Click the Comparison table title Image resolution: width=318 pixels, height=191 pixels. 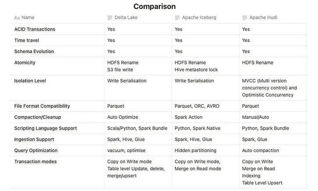click(x=154, y=6)
